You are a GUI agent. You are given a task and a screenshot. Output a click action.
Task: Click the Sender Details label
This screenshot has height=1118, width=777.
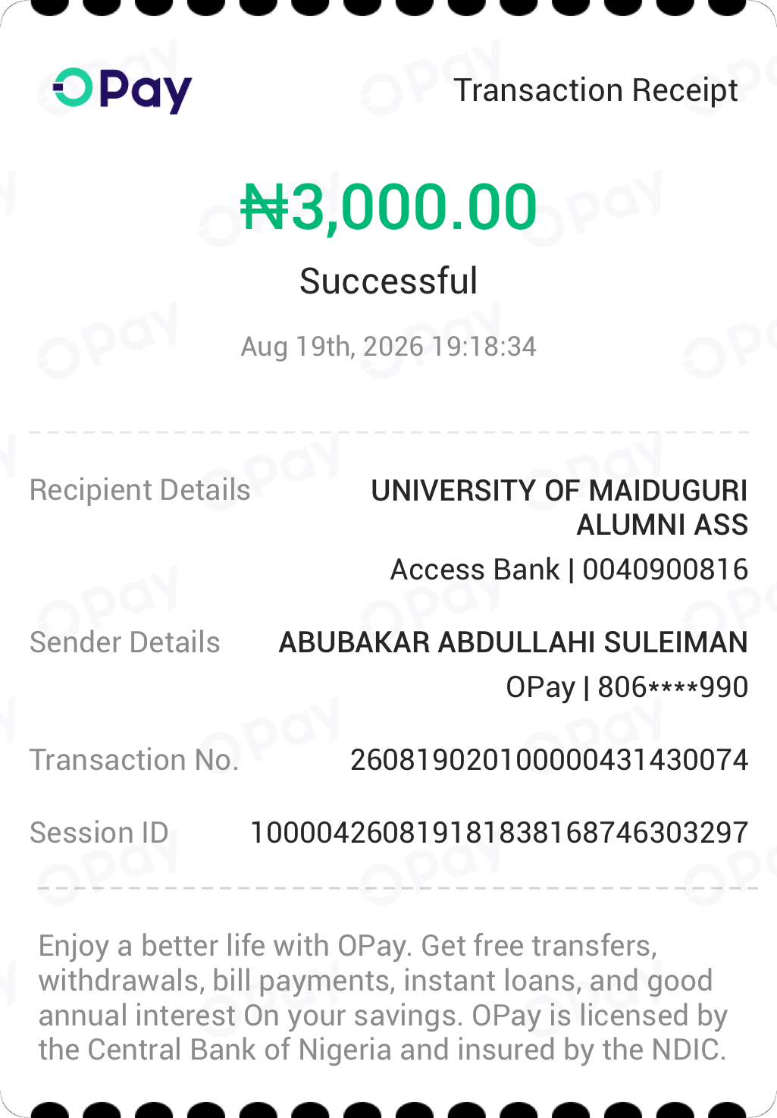[125, 642]
